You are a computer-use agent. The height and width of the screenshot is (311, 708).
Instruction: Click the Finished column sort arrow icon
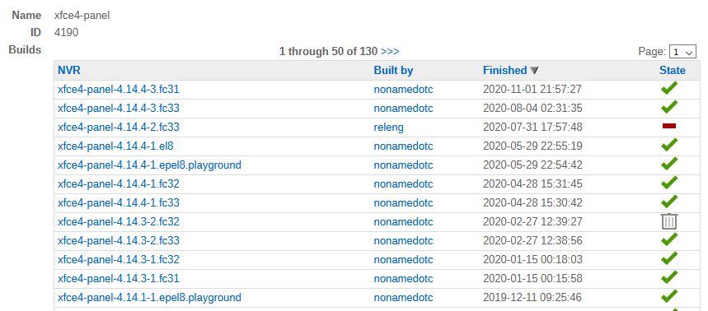pos(534,71)
